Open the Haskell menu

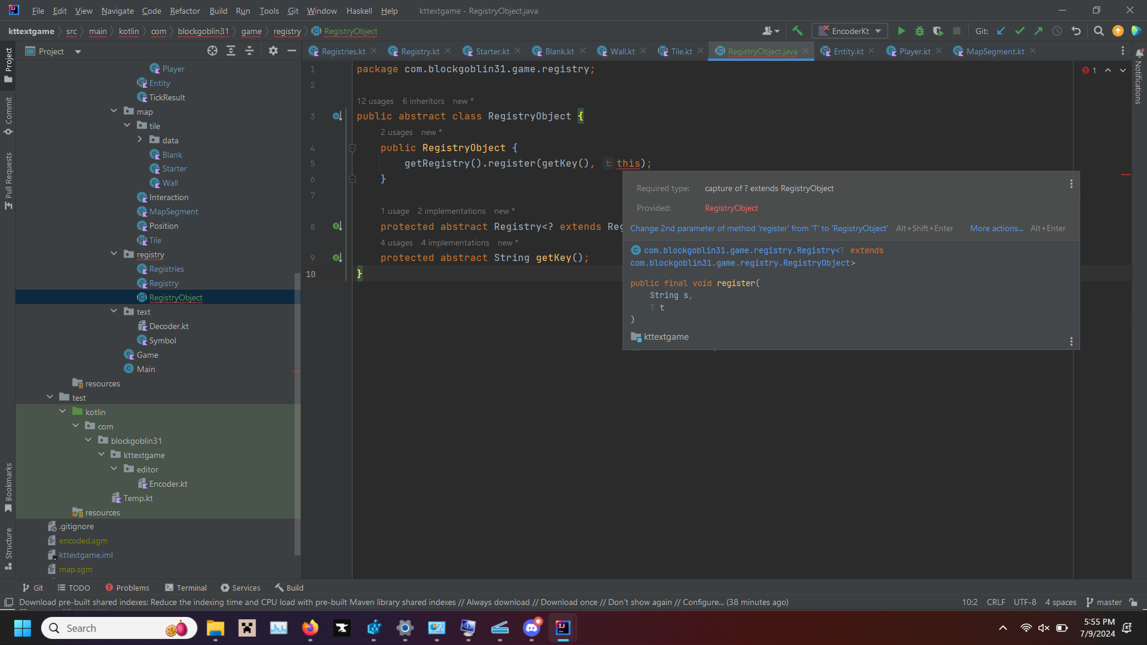point(359,11)
